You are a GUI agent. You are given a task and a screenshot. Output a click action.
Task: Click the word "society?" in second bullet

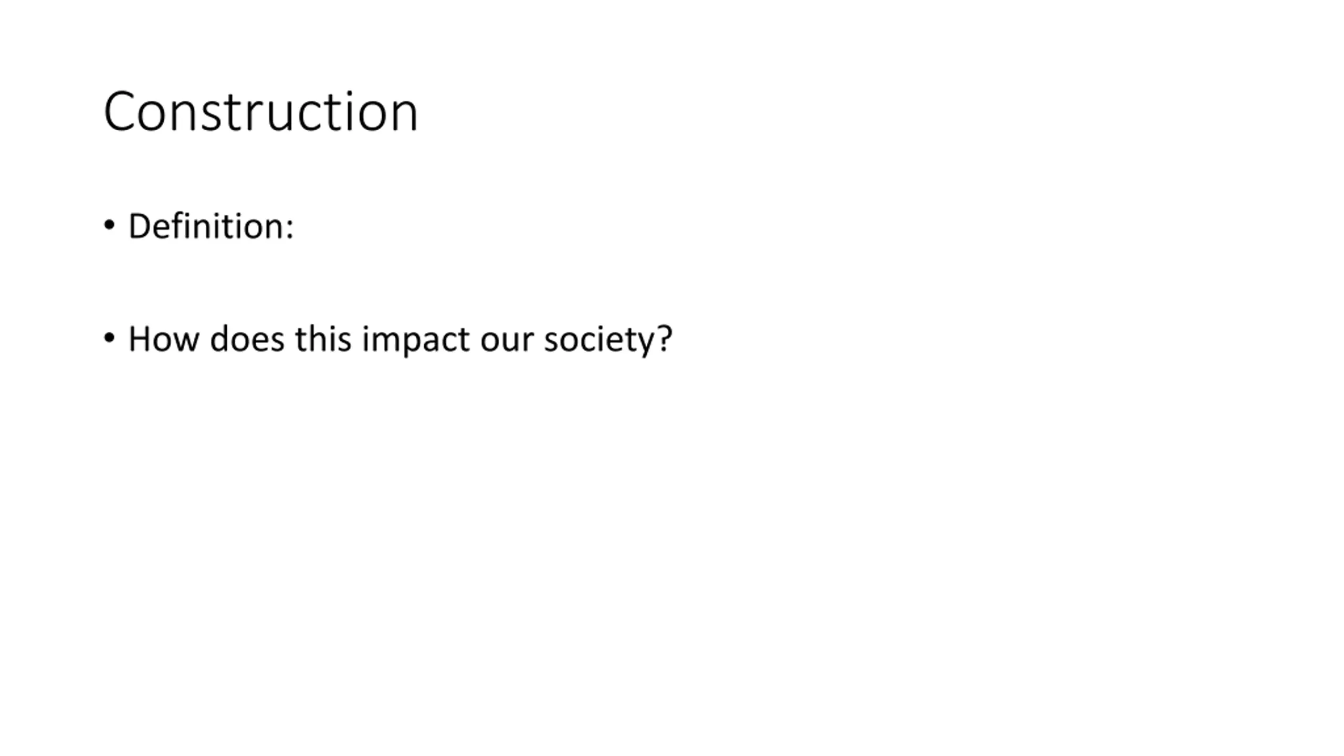click(x=608, y=341)
